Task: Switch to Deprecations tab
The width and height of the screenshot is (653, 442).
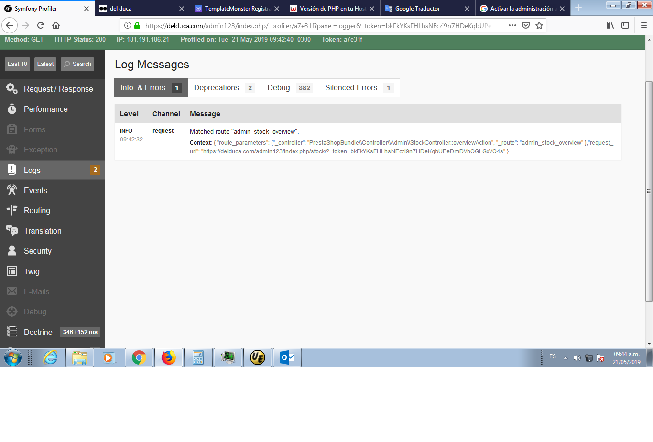Action: (x=224, y=88)
